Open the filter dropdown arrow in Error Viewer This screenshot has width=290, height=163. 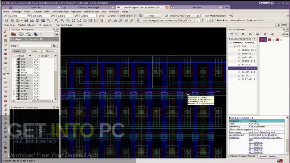click(x=236, y=34)
